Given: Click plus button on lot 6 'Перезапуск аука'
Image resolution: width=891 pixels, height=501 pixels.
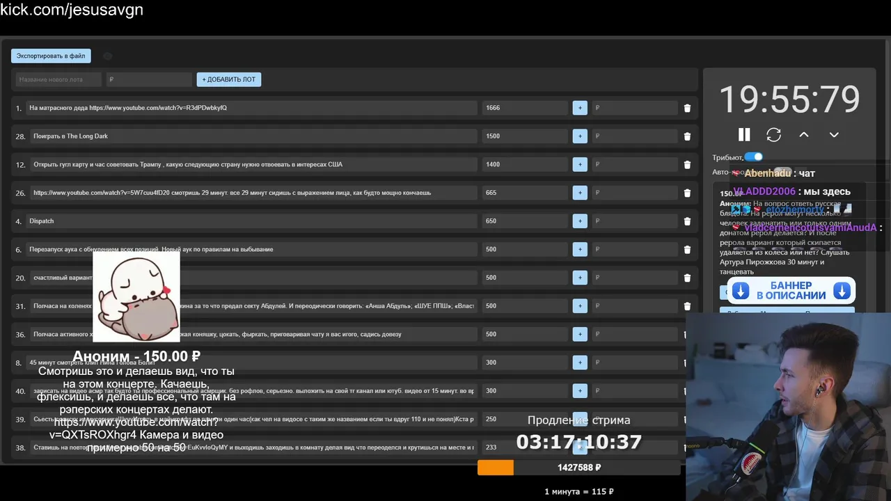Looking at the screenshot, I should tap(580, 249).
